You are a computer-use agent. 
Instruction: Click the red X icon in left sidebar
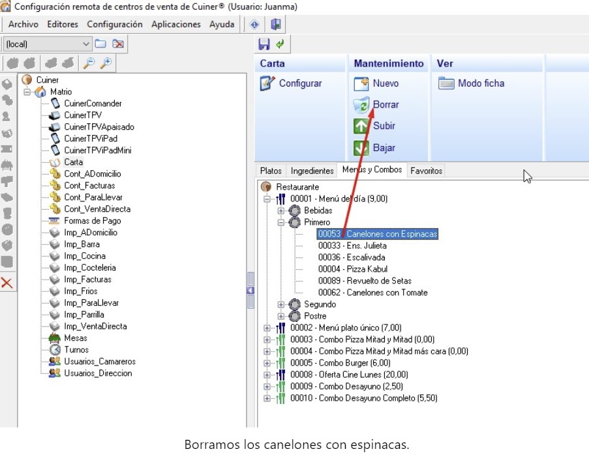point(7,283)
